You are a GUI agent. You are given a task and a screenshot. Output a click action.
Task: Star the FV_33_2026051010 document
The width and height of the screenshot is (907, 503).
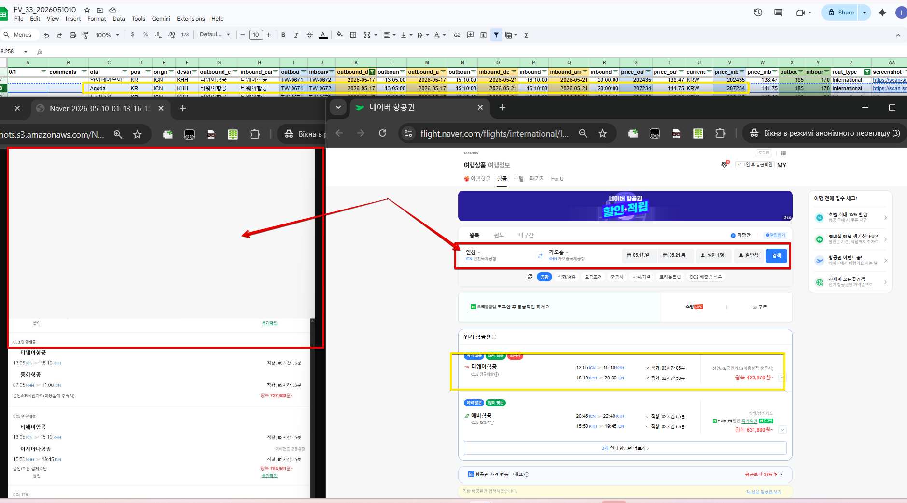coord(87,10)
